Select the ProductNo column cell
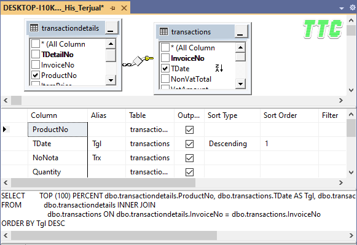This screenshot has height=245, width=357. pyautogui.click(x=58, y=130)
